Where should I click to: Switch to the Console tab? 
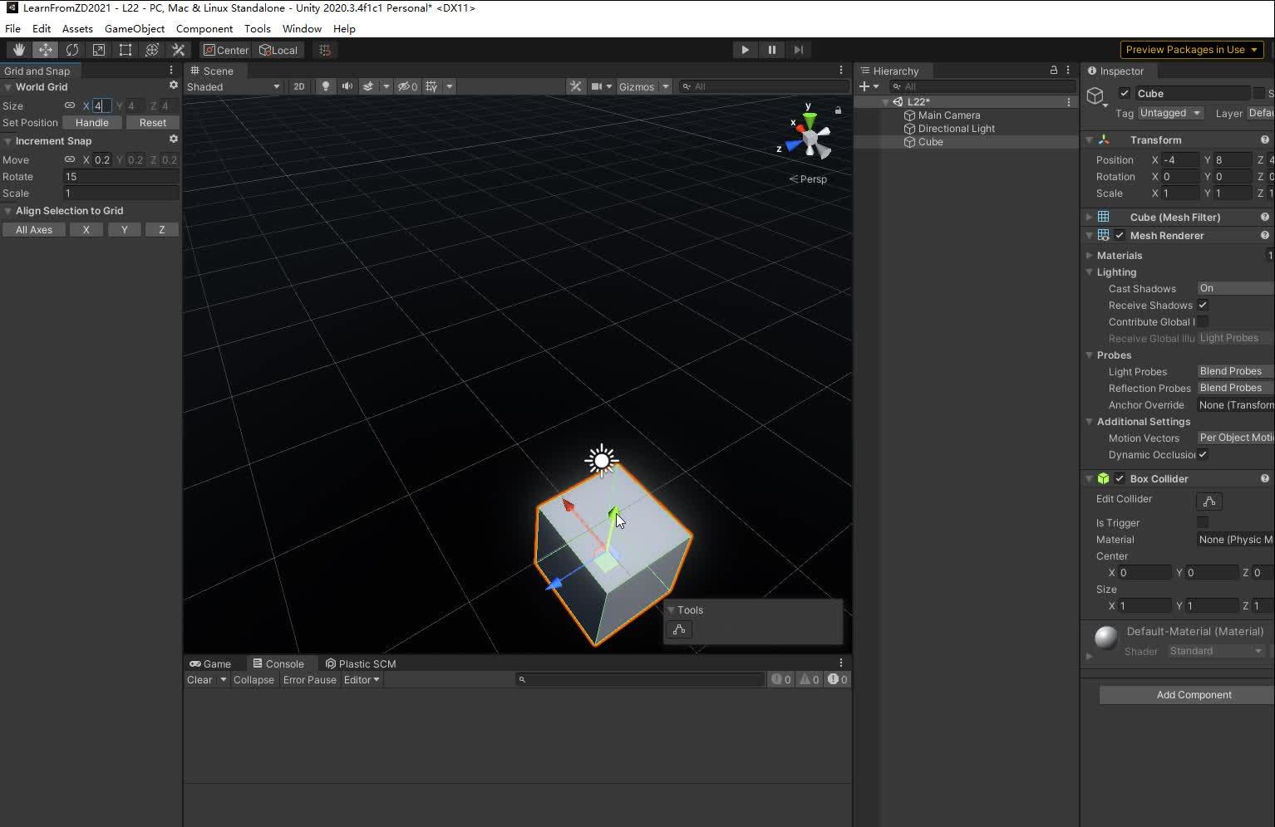pyautogui.click(x=280, y=663)
